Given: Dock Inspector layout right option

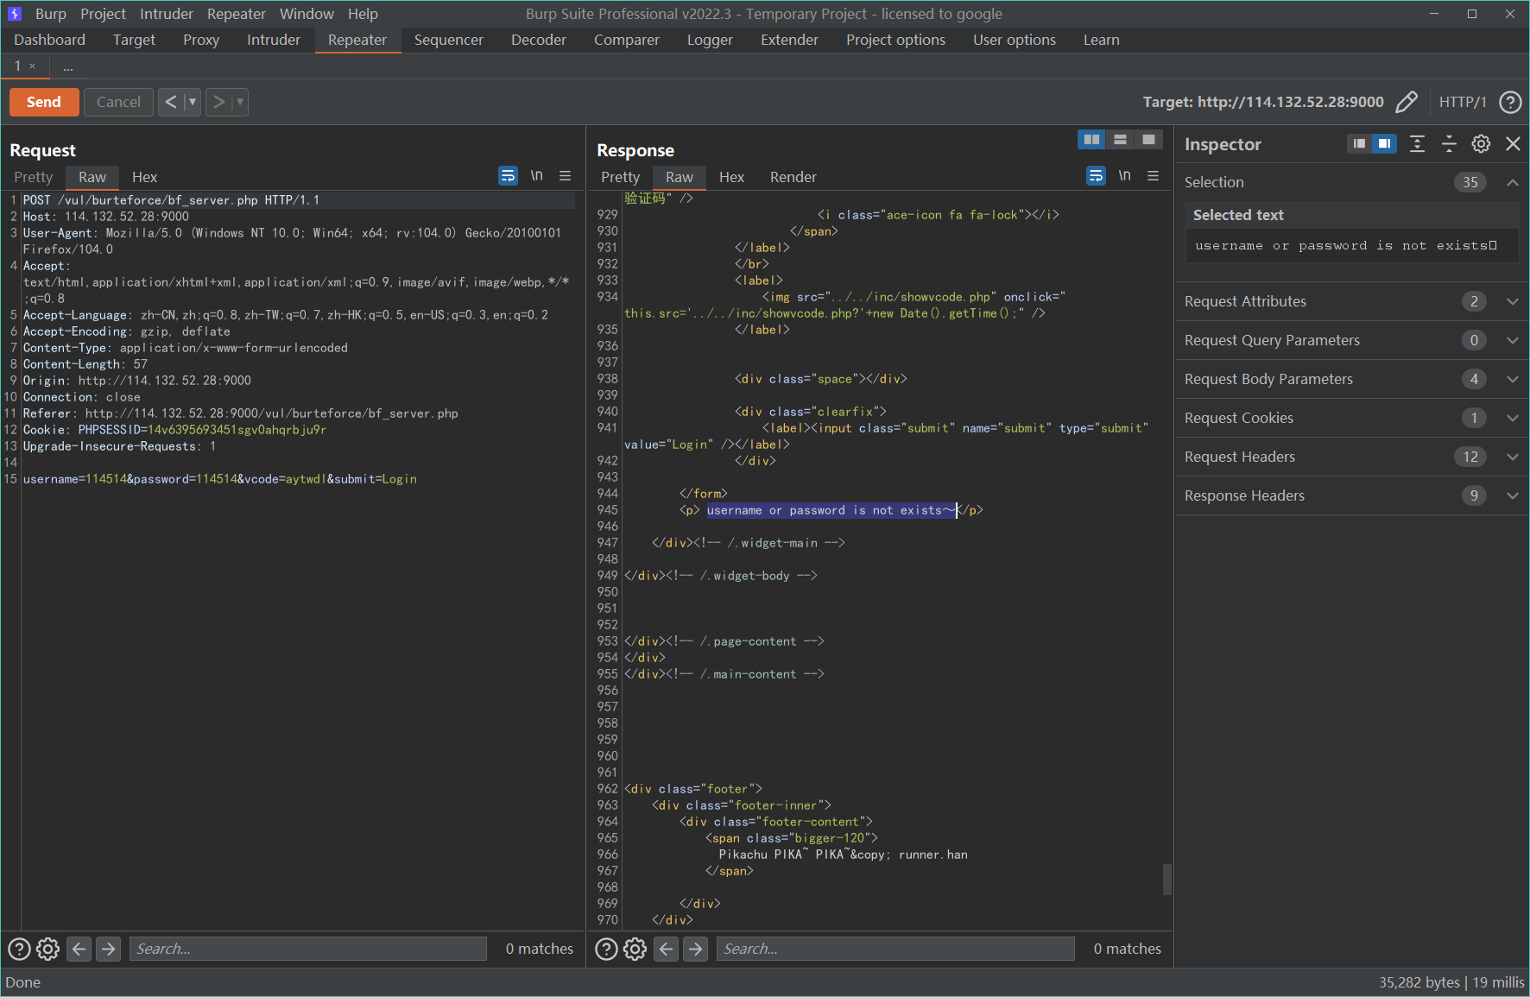Looking at the screenshot, I should (x=1384, y=144).
